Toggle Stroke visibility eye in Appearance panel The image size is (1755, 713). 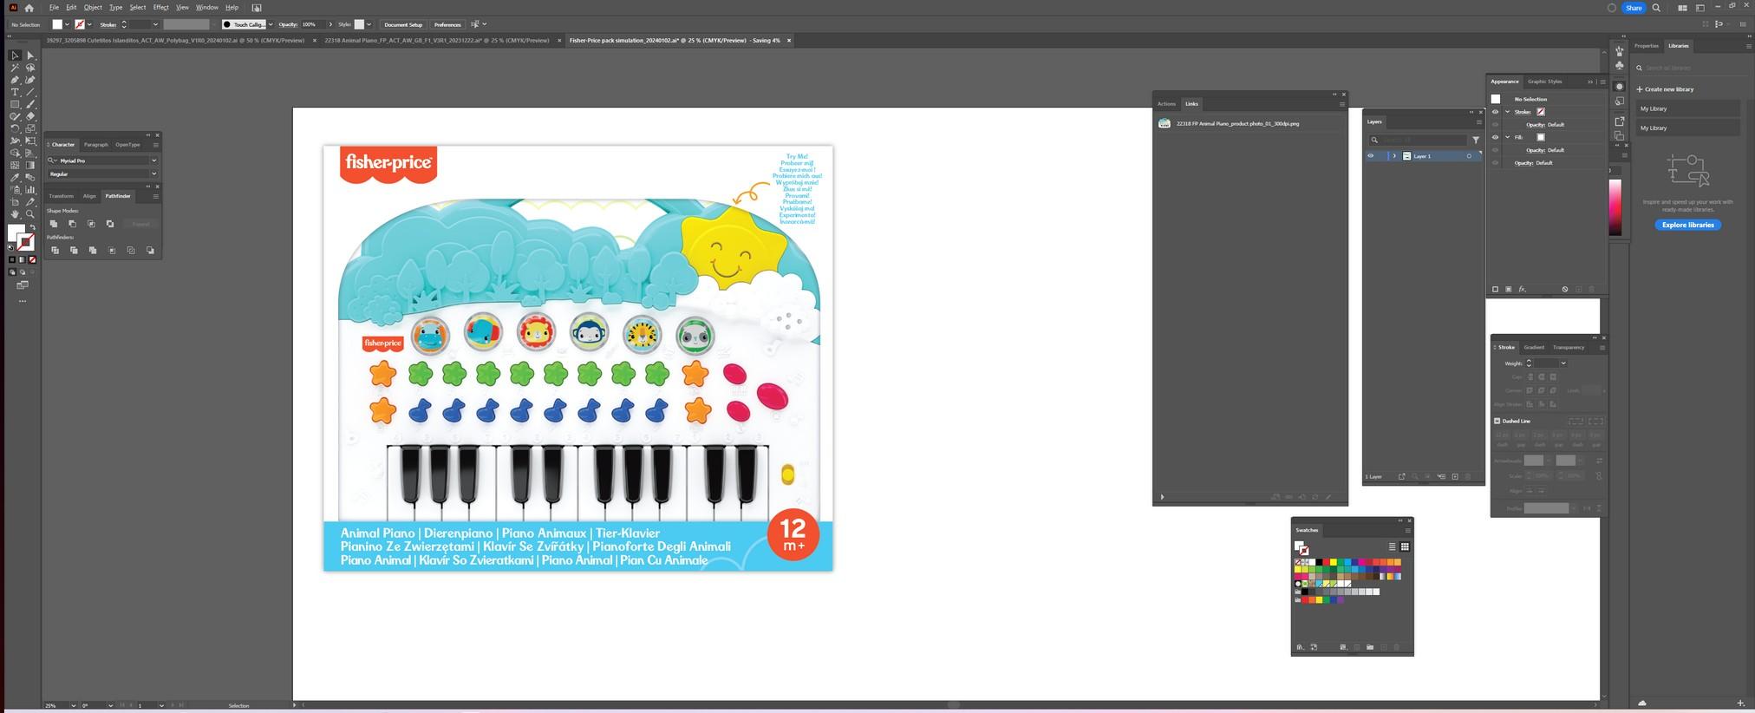[x=1495, y=112]
